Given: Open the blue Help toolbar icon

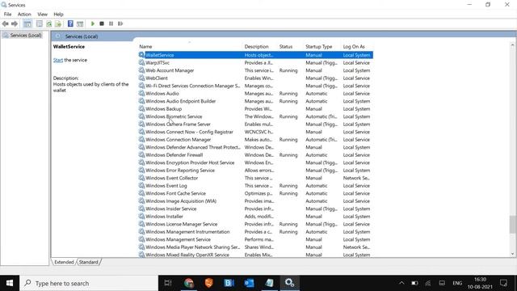Looking at the screenshot, I should click(70, 23).
